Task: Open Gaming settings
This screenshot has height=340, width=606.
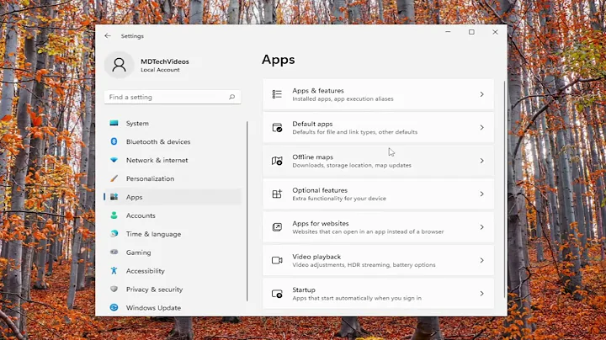Action: pos(173,252)
